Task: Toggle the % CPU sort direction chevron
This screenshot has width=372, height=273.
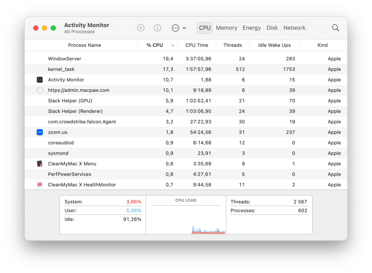Action: click(173, 45)
